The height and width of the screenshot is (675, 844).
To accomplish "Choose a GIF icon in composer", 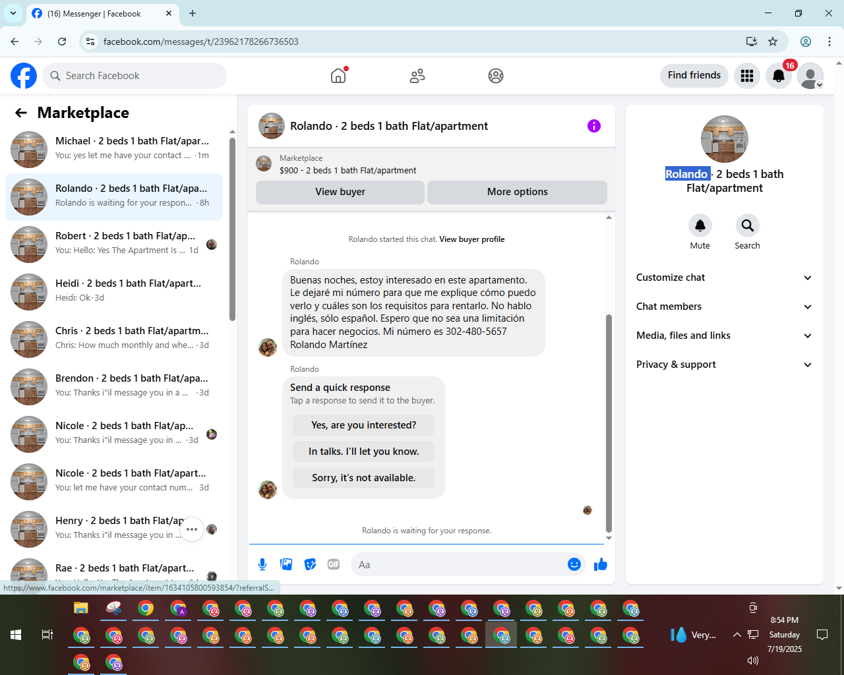I will [x=334, y=564].
